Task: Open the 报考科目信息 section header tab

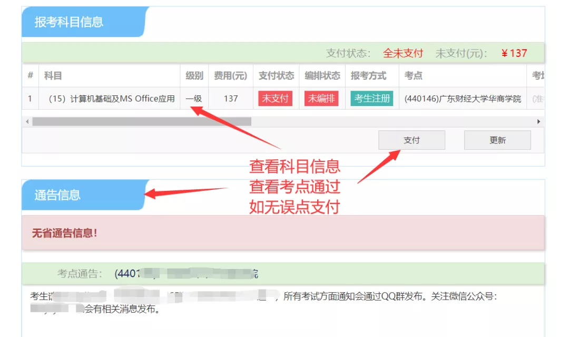Action: 85,22
